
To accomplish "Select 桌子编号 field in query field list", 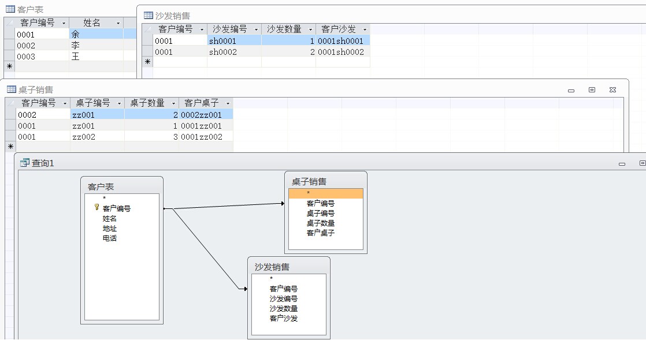I will 321,213.
